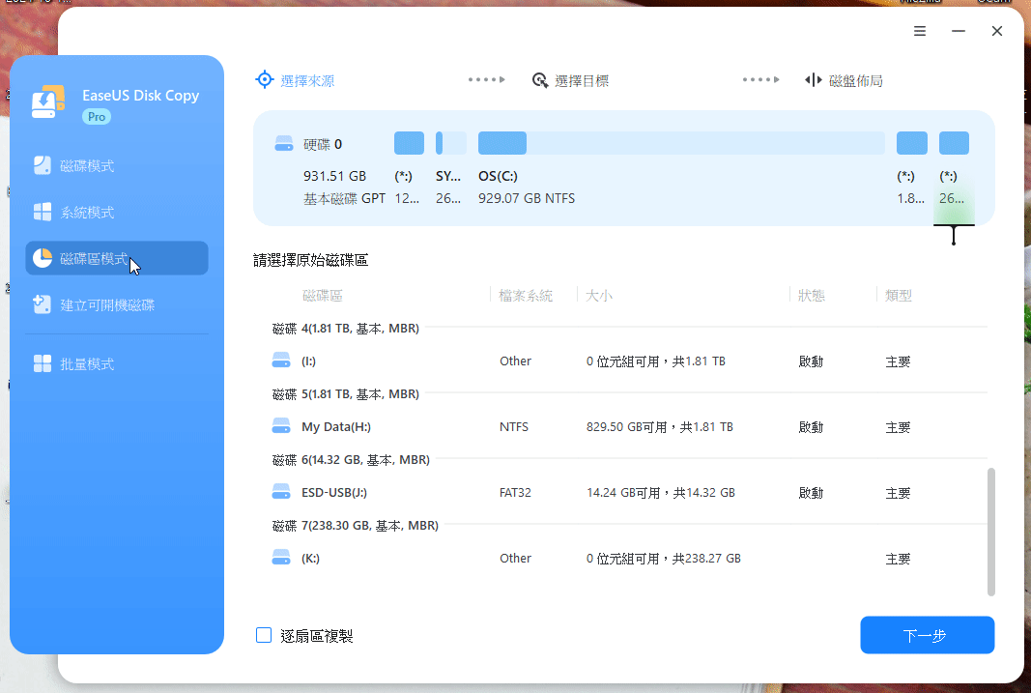Click the 硬碟 0 drive icon
This screenshot has width=1031, height=693.
(x=284, y=143)
